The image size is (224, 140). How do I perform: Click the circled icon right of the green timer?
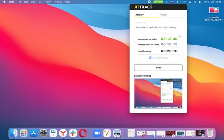click(167, 2)
